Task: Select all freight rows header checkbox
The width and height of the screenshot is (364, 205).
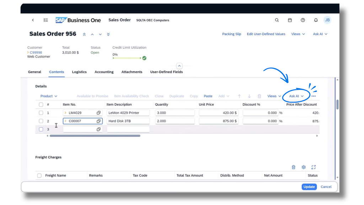Action: point(39,175)
